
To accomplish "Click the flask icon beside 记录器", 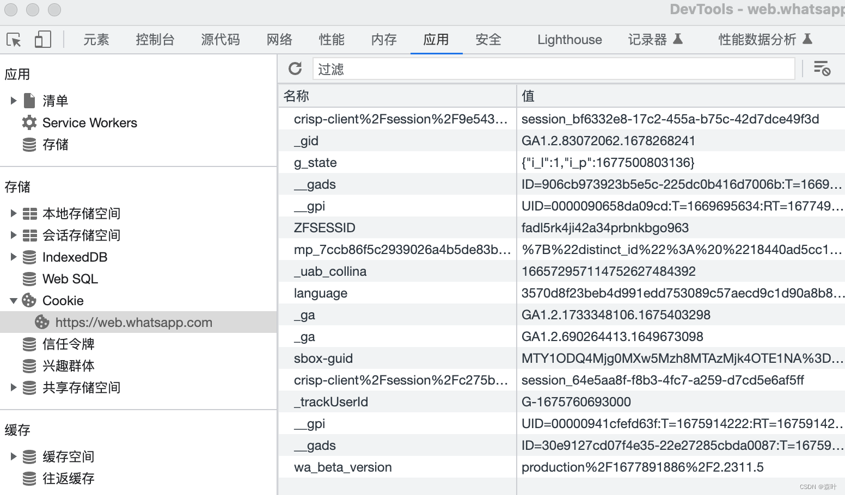I will tap(678, 39).
